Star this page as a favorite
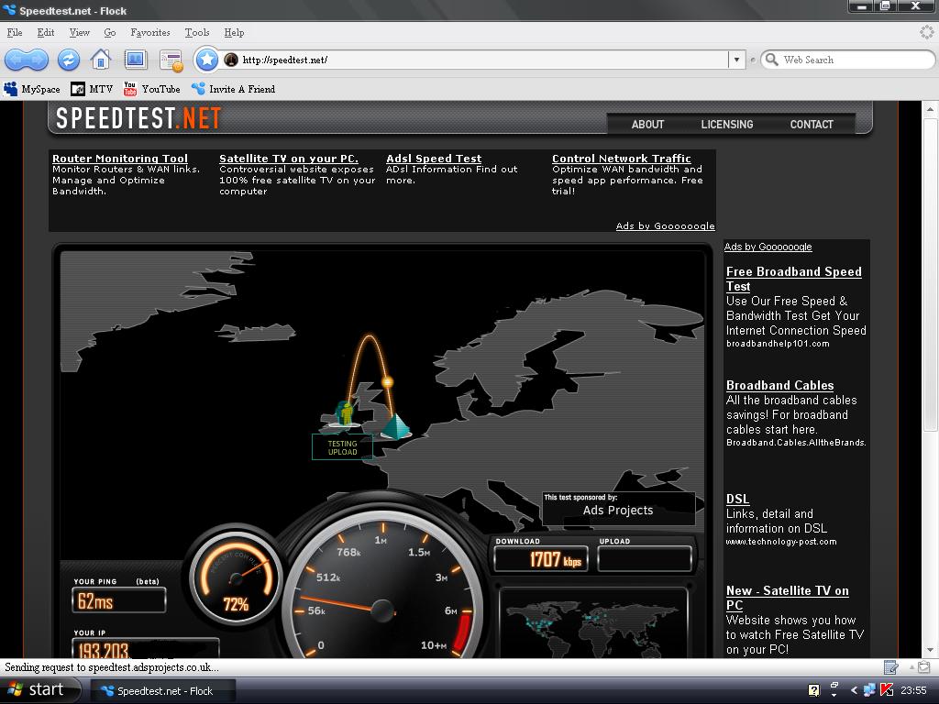The width and height of the screenshot is (939, 704). [206, 60]
